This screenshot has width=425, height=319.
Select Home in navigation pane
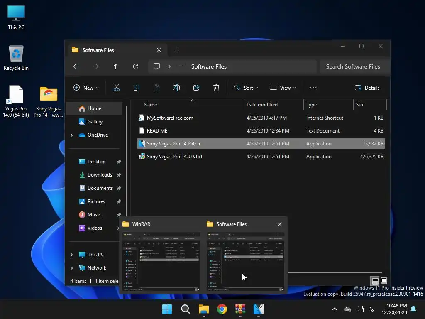[94, 108]
